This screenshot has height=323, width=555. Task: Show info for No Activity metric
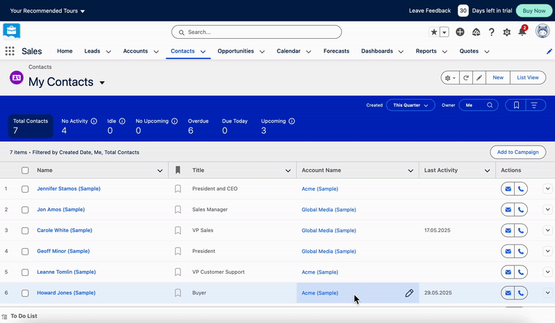point(94,121)
